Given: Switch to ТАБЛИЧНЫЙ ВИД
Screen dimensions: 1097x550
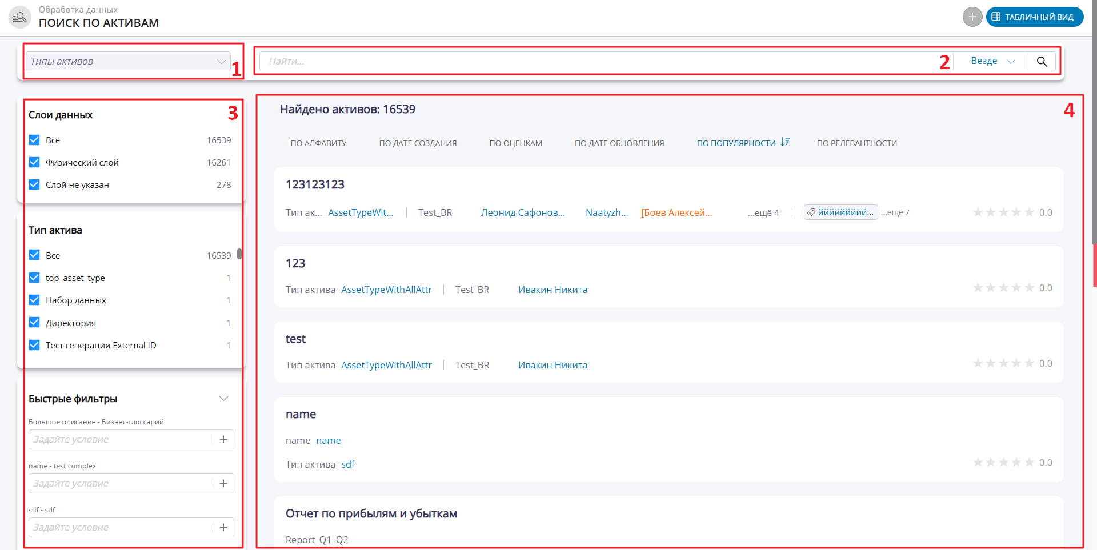Looking at the screenshot, I should point(1034,17).
